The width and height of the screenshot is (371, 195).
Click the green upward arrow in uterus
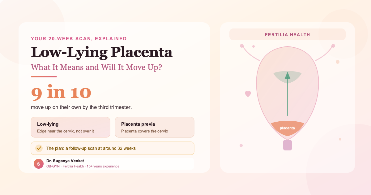point(288,94)
